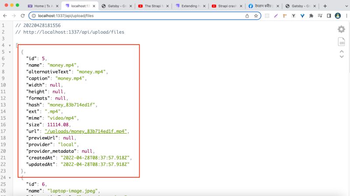
Task: Select the comment URL on line 2
Action: coord(70,32)
